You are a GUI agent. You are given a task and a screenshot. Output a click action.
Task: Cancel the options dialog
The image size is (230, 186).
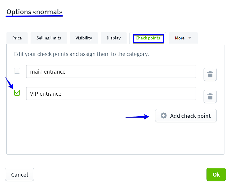19,175
